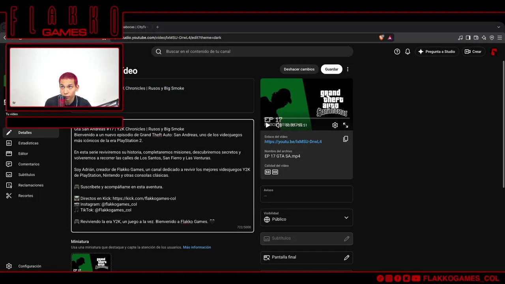
Task: Open the browser media control music icon
Action: pos(460,37)
